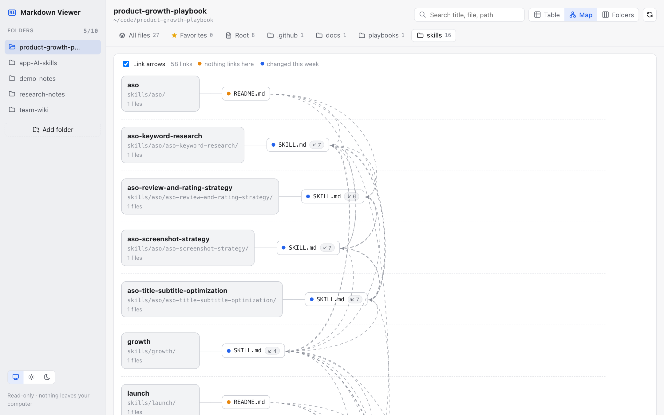
Task: Open the Root files tab
Action: click(240, 35)
